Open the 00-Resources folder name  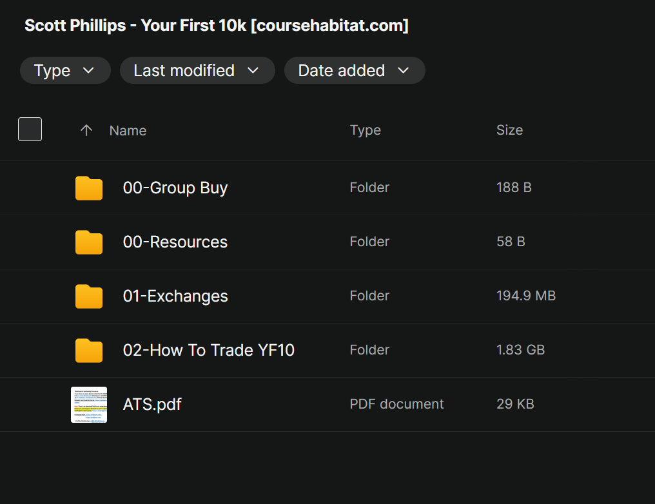point(175,242)
